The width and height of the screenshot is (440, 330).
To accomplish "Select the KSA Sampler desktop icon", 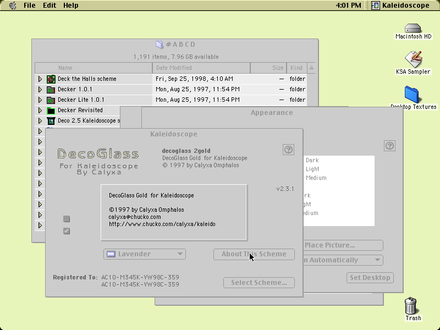I will click(x=413, y=59).
